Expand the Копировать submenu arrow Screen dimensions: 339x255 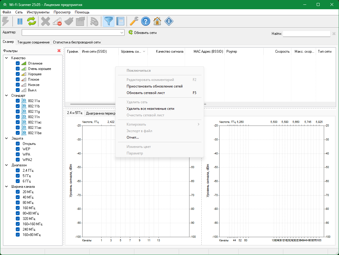[198, 124]
